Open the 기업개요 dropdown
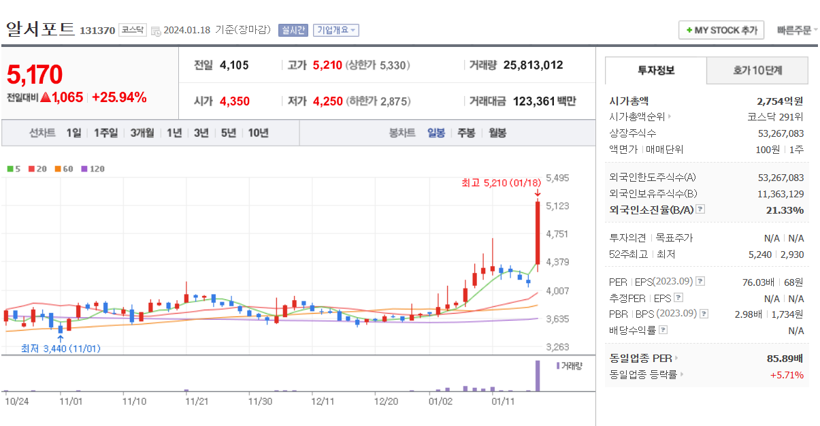Screen dimensions: 820x426 (x=335, y=30)
